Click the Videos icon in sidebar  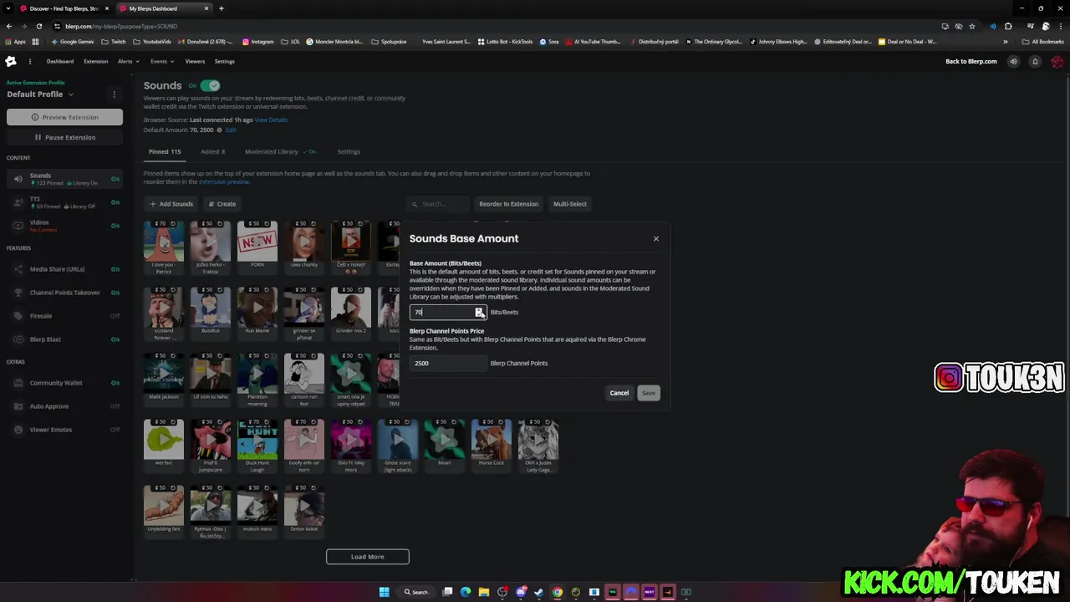[x=18, y=226]
